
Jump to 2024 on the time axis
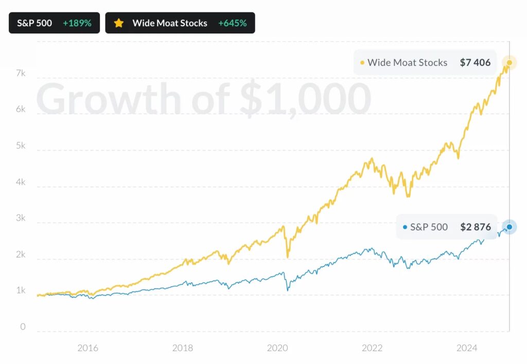467,348
